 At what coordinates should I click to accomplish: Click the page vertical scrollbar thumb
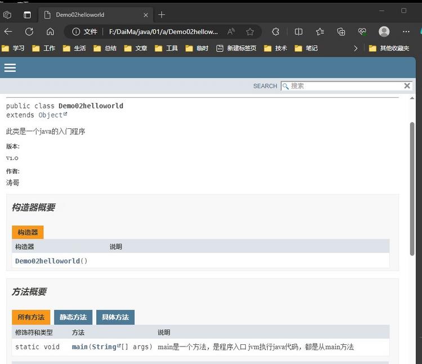(412, 189)
